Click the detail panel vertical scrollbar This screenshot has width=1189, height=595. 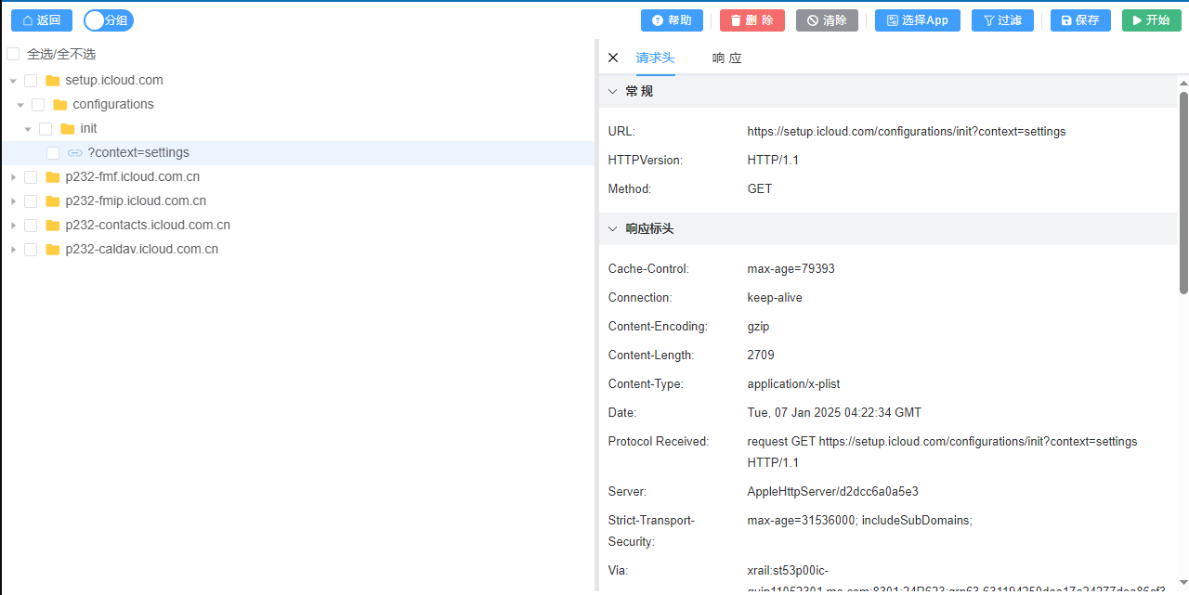[1183, 192]
